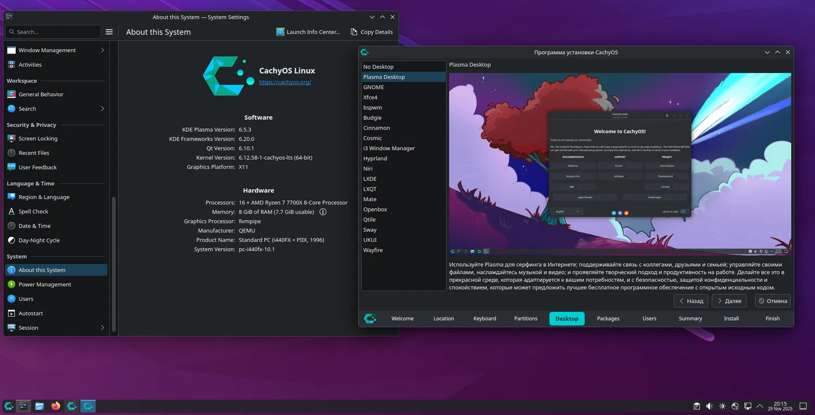Screen dimensions: 815x415
Task: Select bspwm in the desktop list
Action: coord(404,108)
